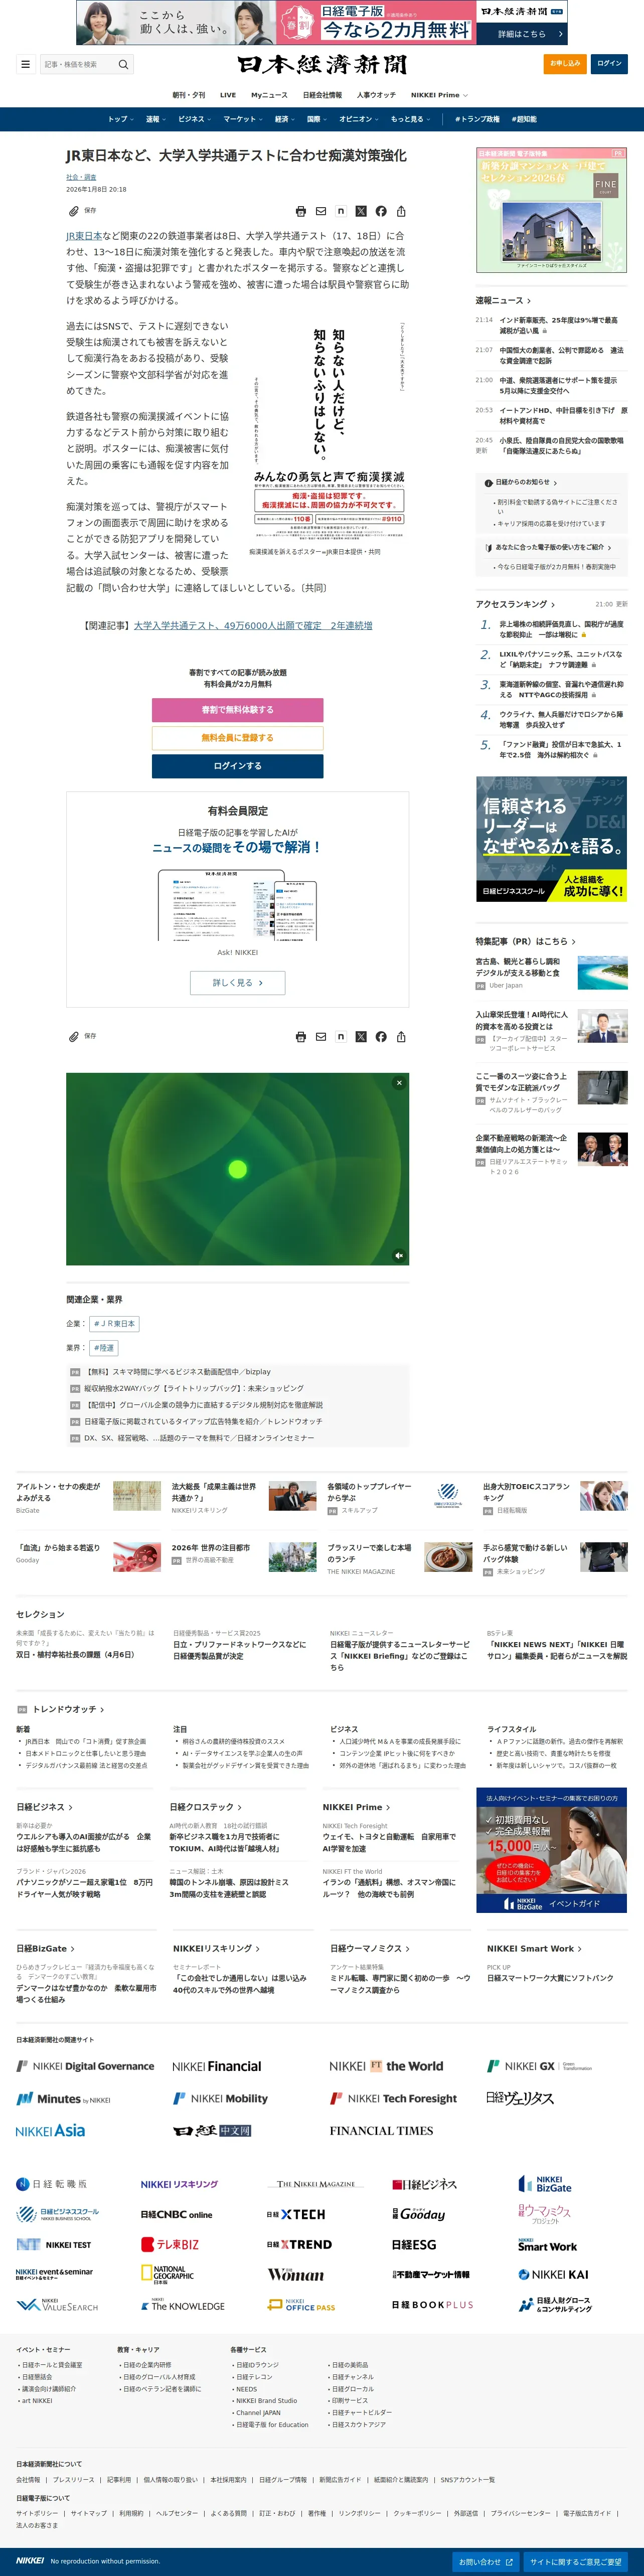Open the 朝刊・夕刊 menu item
Screen dimensions: 644x2576
[189, 95]
